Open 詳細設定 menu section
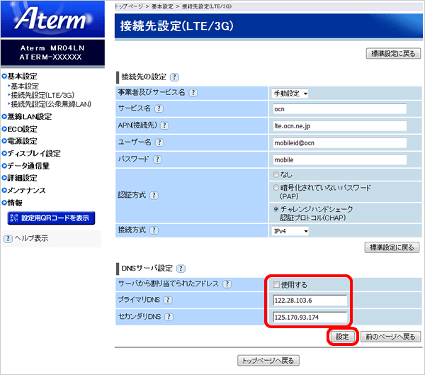Viewport: 425px width, 375px height. (x=21, y=178)
